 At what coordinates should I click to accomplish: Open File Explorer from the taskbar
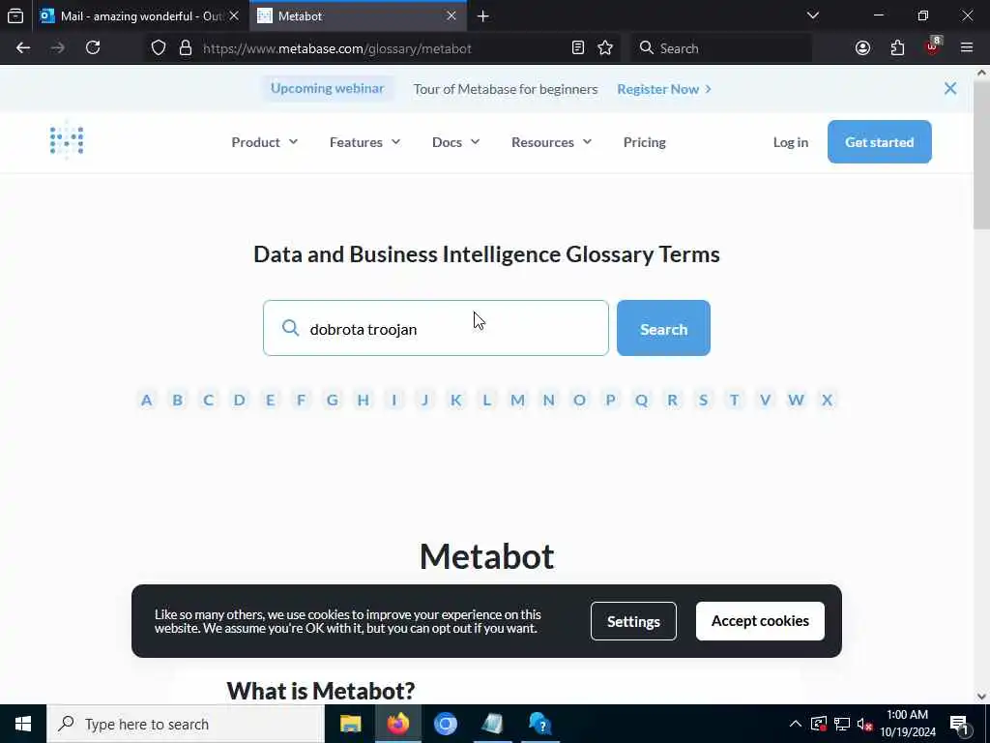350,724
